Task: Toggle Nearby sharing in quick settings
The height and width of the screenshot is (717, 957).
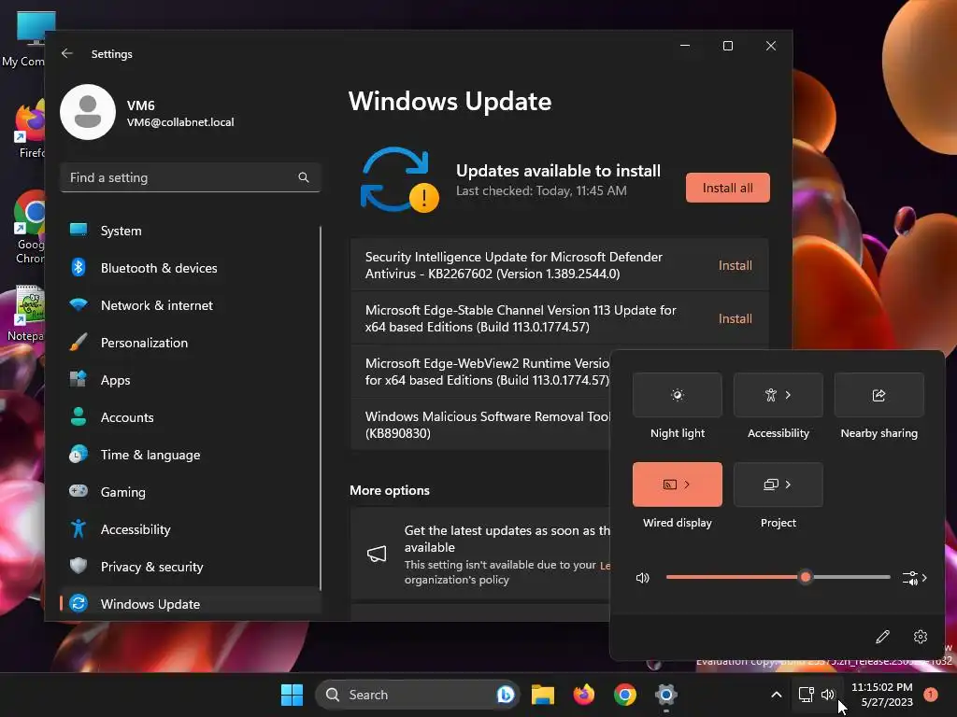Action: pos(878,395)
